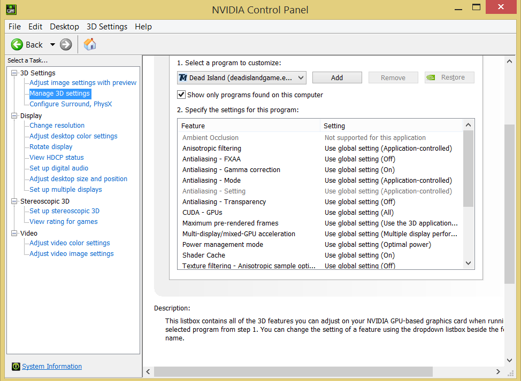This screenshot has height=381, width=521.
Task: Click the NVIDIA logo on Restore button
Action: 431,77
